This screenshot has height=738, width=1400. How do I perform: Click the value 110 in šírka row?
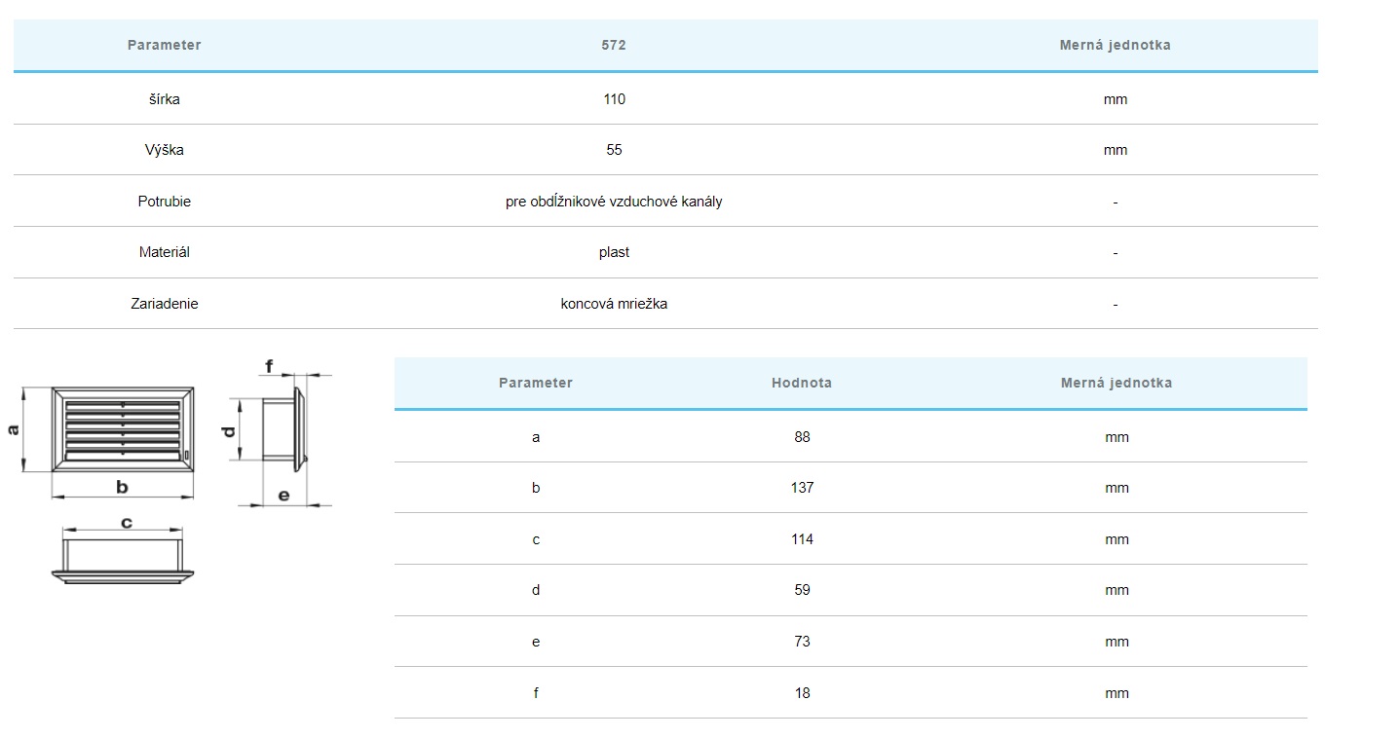[614, 99]
